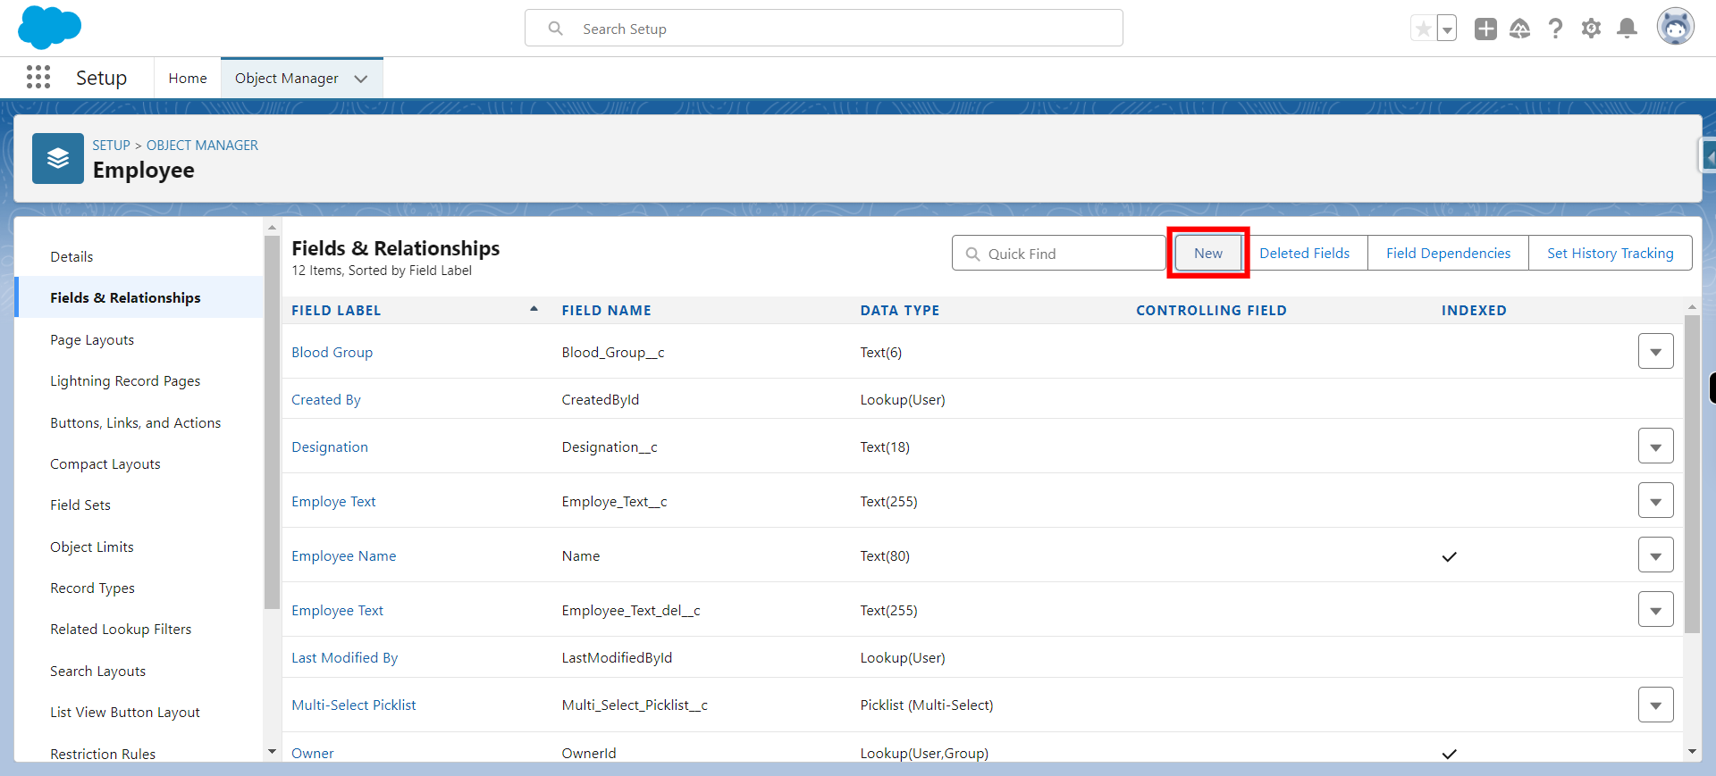1716x776 pixels.
Task: Open the Global Actions plus icon
Action: click(1485, 29)
